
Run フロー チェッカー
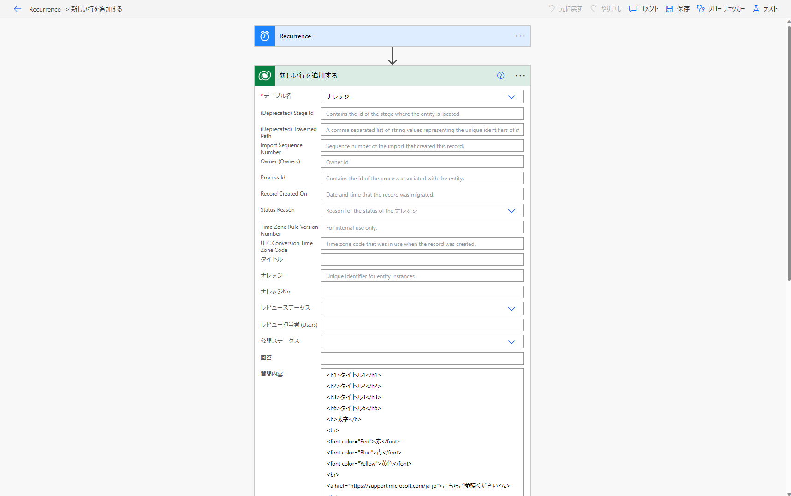click(727, 9)
